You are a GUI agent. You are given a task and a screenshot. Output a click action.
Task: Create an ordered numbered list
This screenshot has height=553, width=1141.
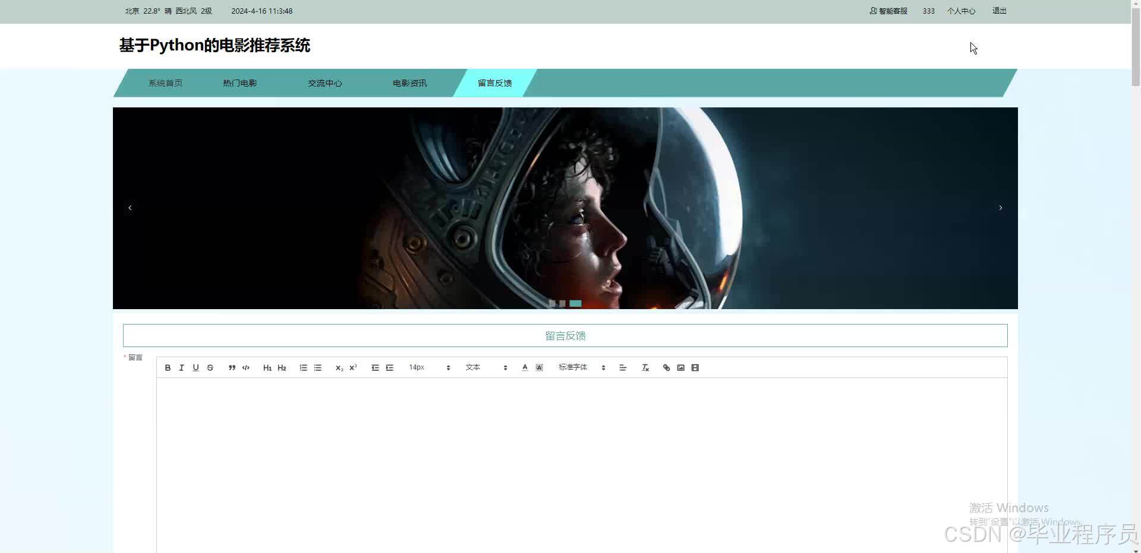304,368
